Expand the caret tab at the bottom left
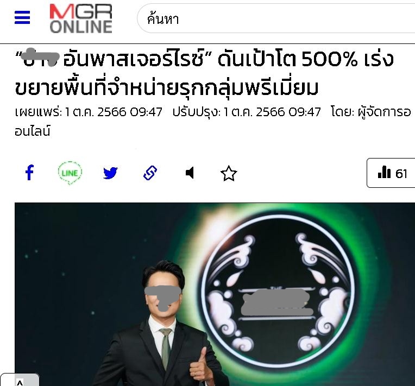The width and height of the screenshot is (415, 386). click(x=20, y=380)
